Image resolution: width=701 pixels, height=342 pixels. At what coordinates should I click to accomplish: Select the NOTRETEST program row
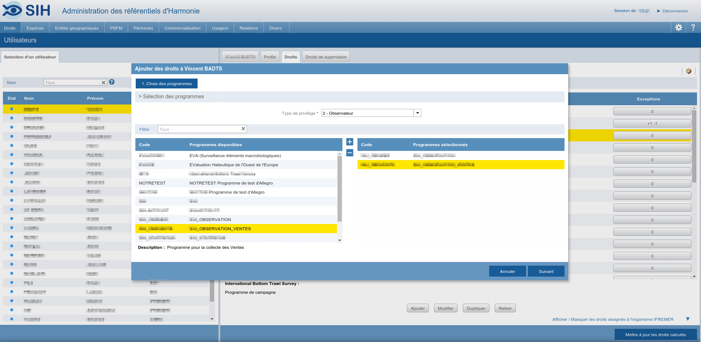[x=231, y=183]
